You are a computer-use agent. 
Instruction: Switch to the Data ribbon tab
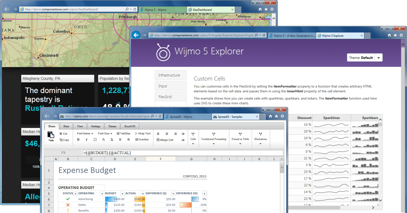[x=66, y=126]
